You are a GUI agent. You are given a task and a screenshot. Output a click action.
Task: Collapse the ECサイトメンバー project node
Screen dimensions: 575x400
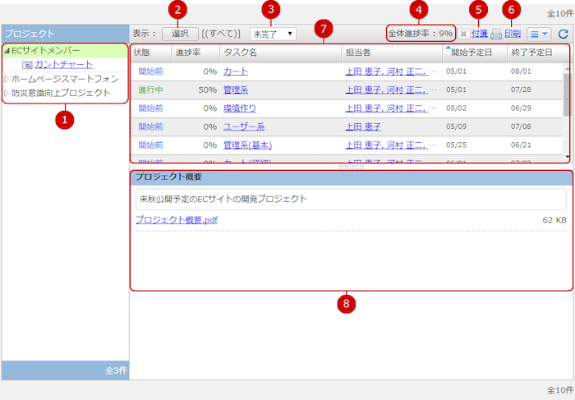(7, 51)
